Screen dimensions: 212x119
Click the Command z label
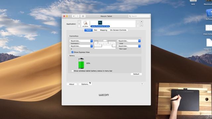[x=75, y=44]
